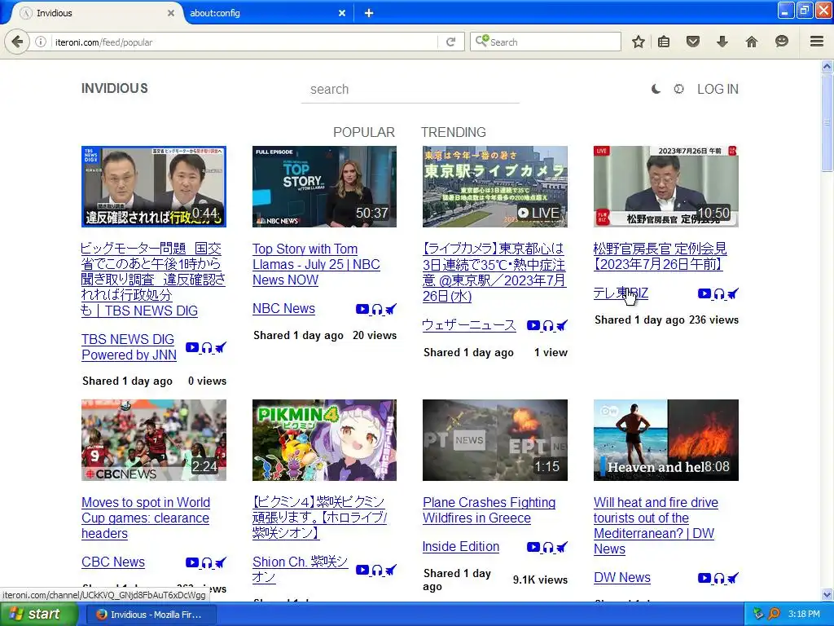The image size is (834, 626).
Task: Open Invidious preferences gear icon
Action: pos(678,89)
